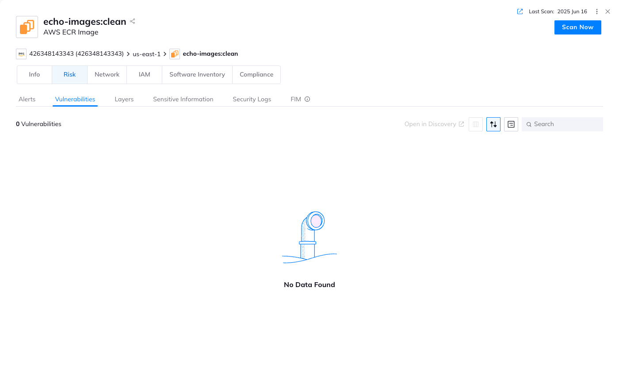
Task: Click the AWS account icon in breadcrumb
Action: tap(21, 54)
